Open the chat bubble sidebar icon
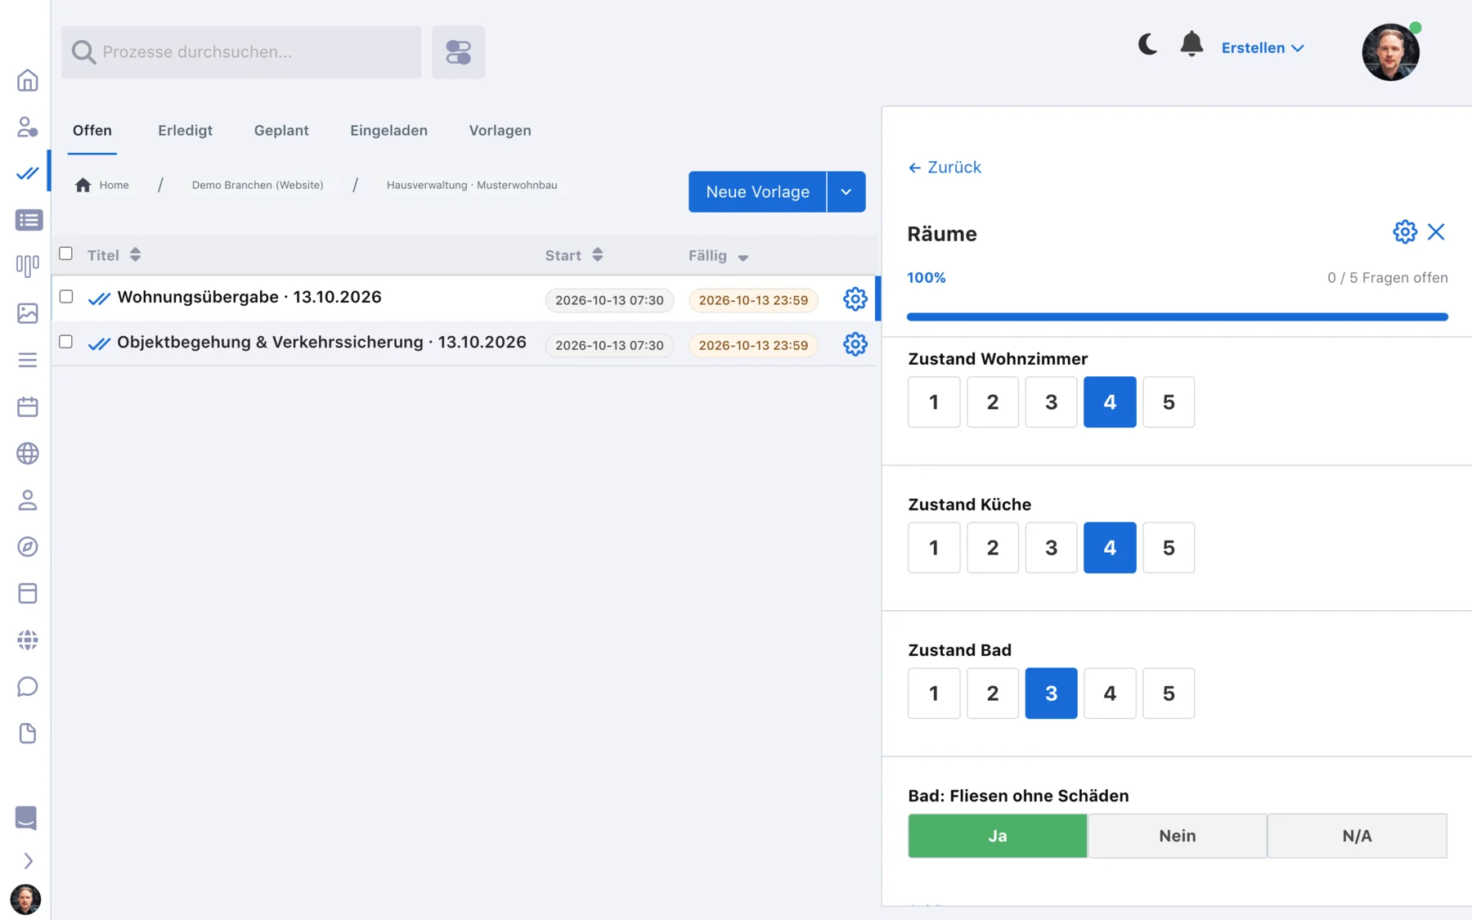The width and height of the screenshot is (1472, 920). [27, 686]
